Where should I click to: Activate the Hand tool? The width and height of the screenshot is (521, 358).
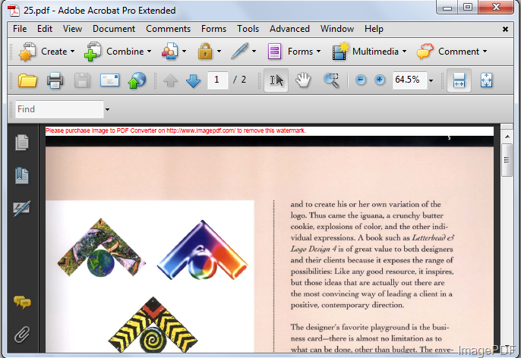(303, 80)
